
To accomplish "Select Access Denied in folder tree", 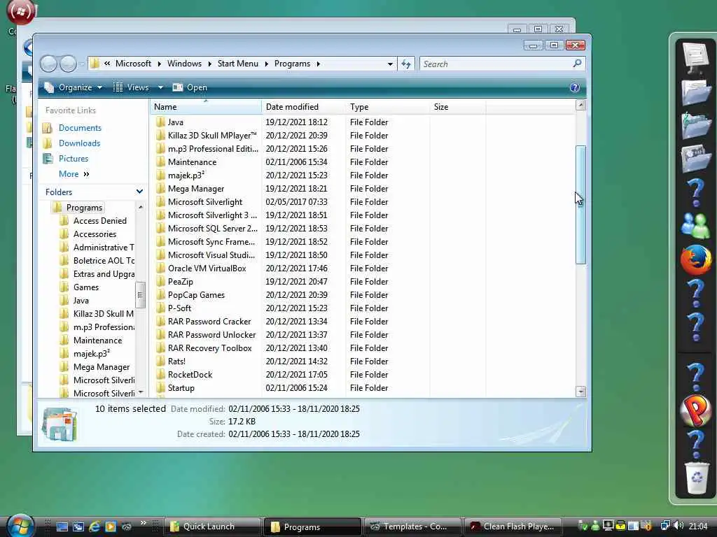I will pyautogui.click(x=99, y=221).
